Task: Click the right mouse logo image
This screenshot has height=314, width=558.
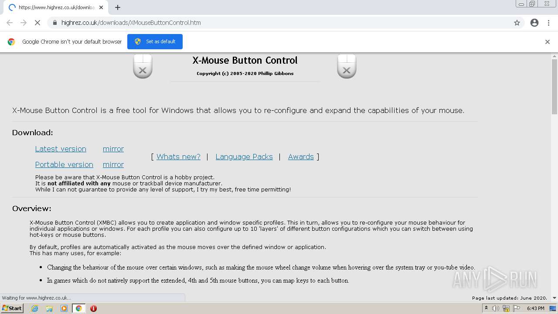Action: [x=347, y=66]
